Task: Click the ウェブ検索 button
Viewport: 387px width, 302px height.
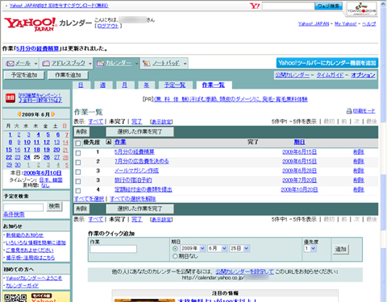Action: 328,6
